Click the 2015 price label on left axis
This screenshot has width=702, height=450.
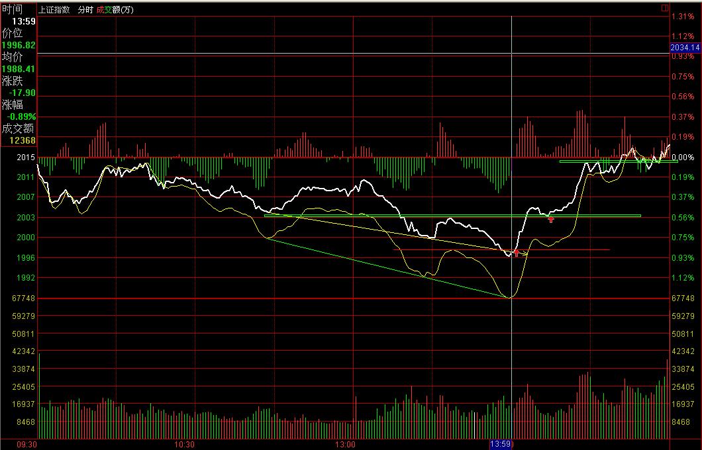tap(26, 158)
